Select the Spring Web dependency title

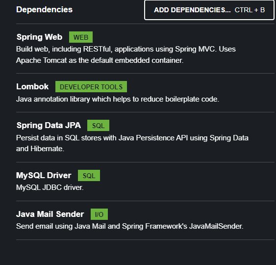coord(39,37)
